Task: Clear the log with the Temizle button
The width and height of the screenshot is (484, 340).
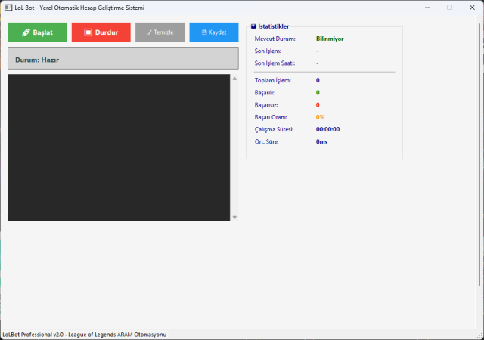Action: click(160, 32)
